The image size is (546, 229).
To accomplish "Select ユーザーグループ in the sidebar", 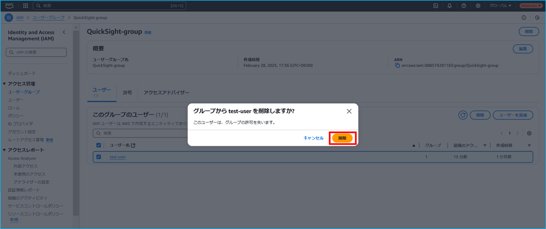I will [x=24, y=92].
